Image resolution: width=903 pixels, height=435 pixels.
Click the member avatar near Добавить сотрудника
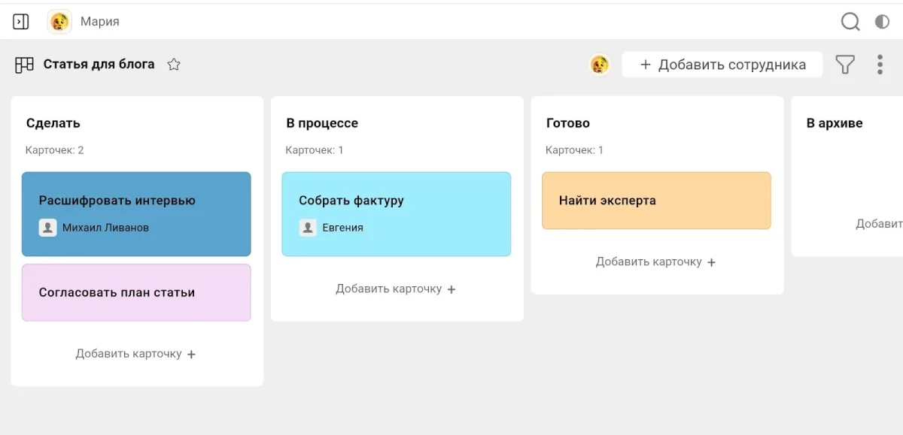point(600,65)
